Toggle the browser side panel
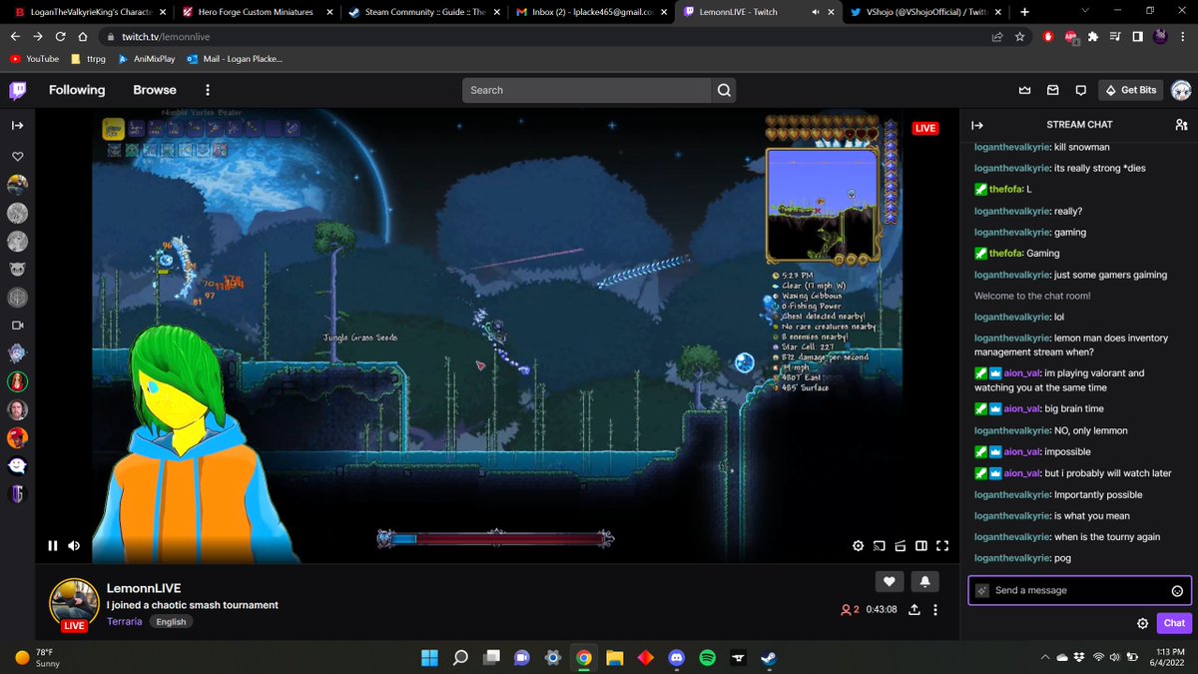Image resolution: width=1198 pixels, height=674 pixels. click(1138, 36)
